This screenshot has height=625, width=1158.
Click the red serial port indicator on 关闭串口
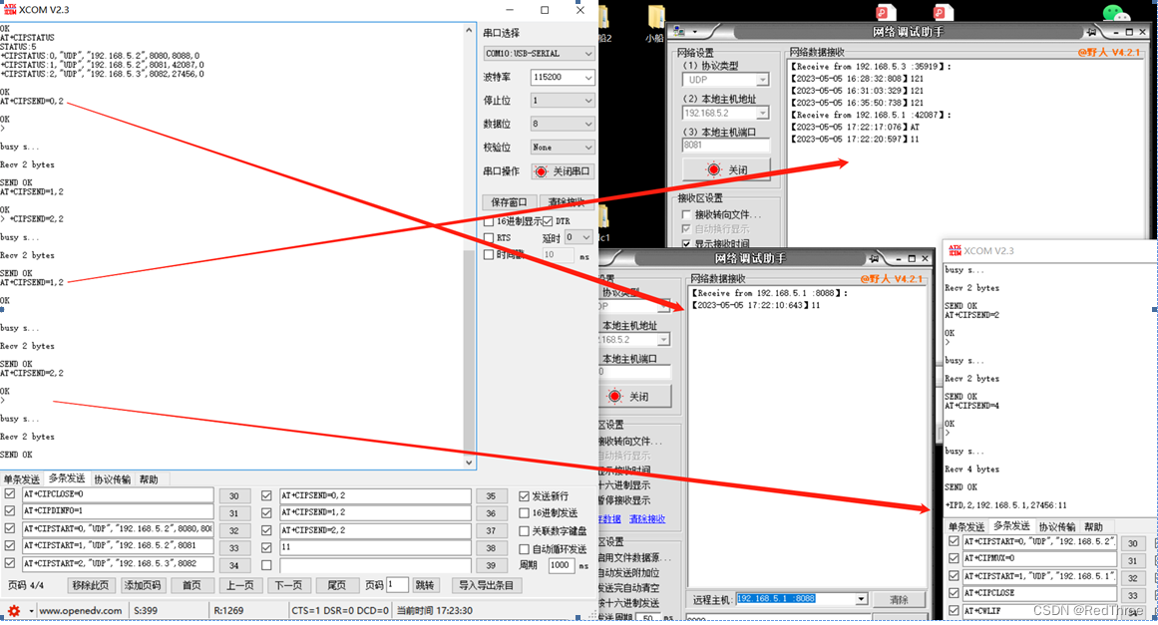[x=541, y=171]
